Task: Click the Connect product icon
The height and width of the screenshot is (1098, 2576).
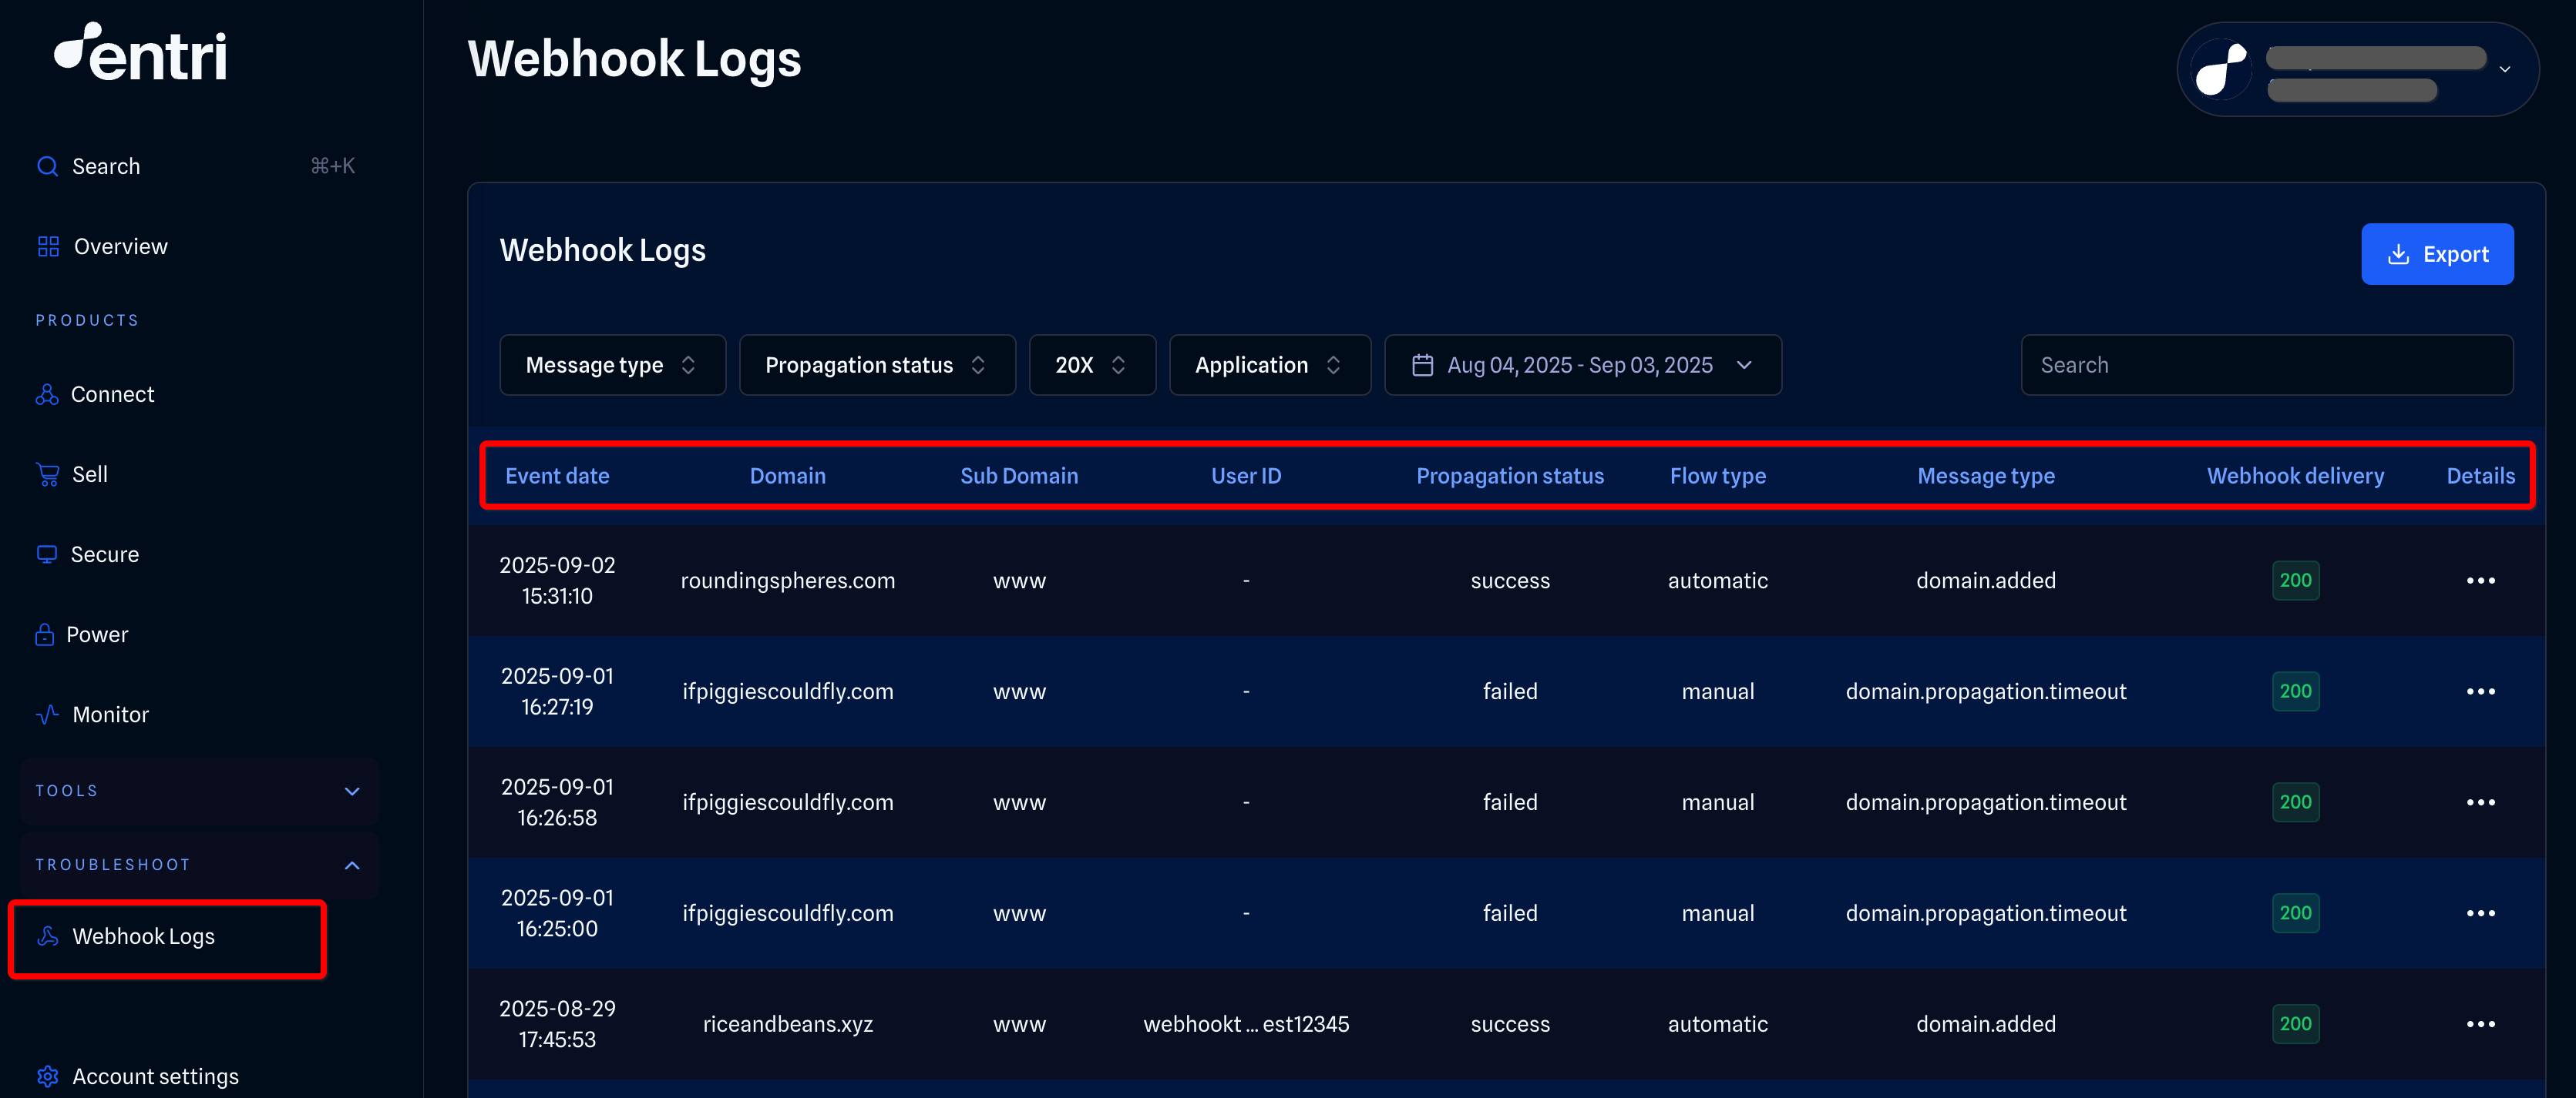Action: (x=47, y=395)
